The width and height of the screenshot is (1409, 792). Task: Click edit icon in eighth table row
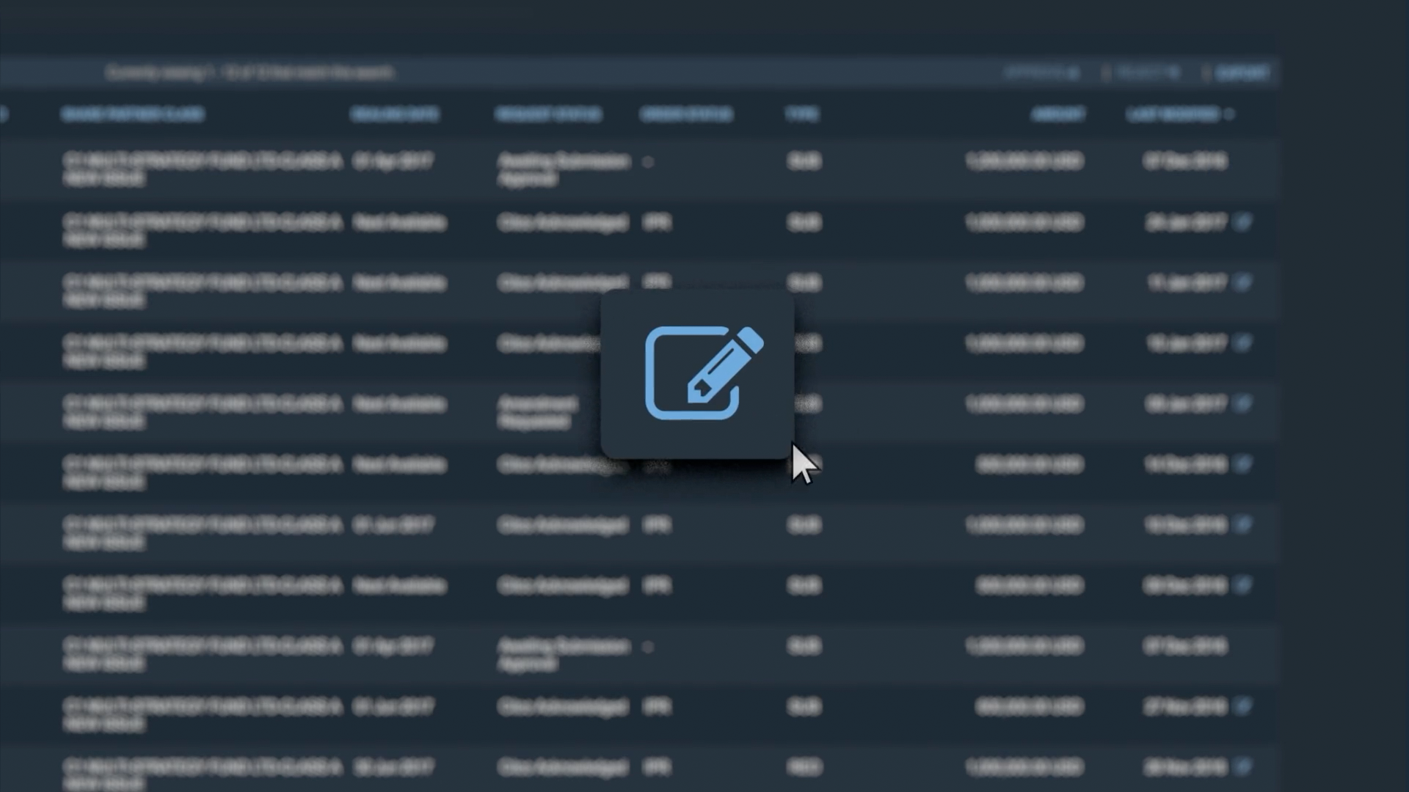[x=1242, y=584]
